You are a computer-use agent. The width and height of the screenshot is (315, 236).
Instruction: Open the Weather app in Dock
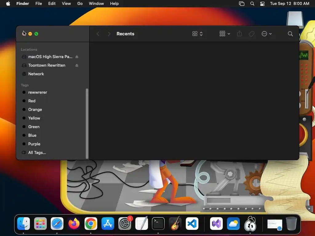coord(233,224)
